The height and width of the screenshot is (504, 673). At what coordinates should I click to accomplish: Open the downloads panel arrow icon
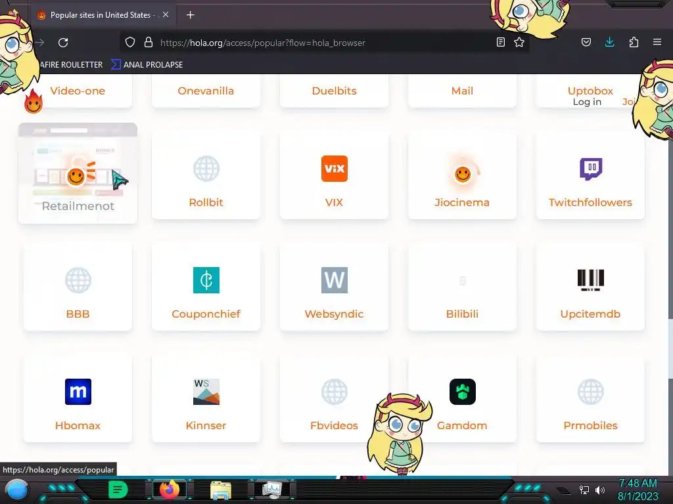tap(609, 42)
